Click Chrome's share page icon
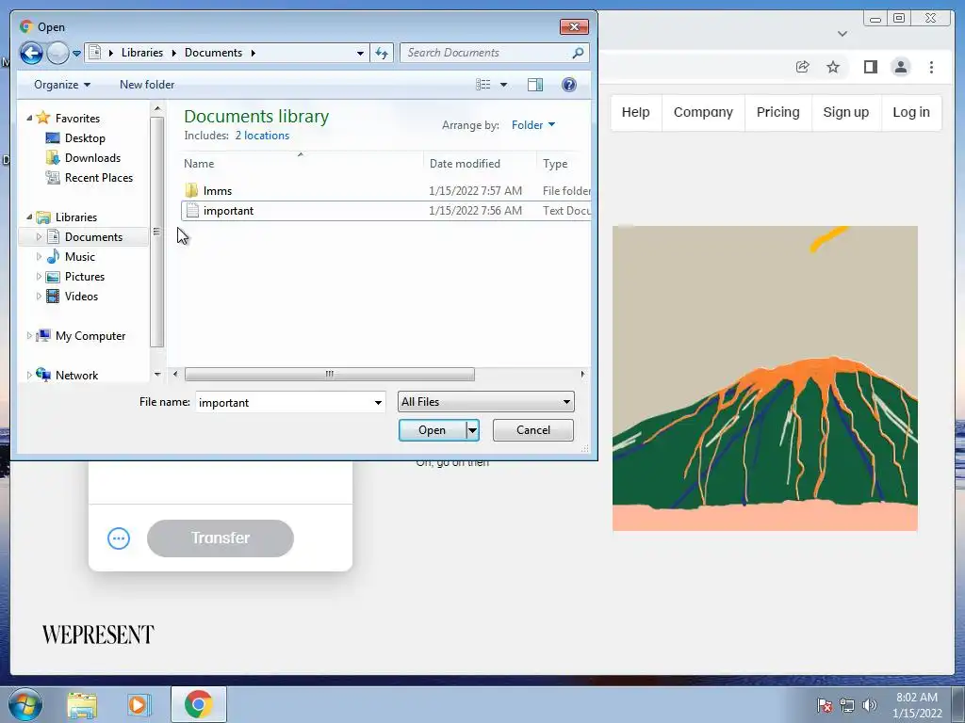This screenshot has height=723, width=965. [x=802, y=67]
